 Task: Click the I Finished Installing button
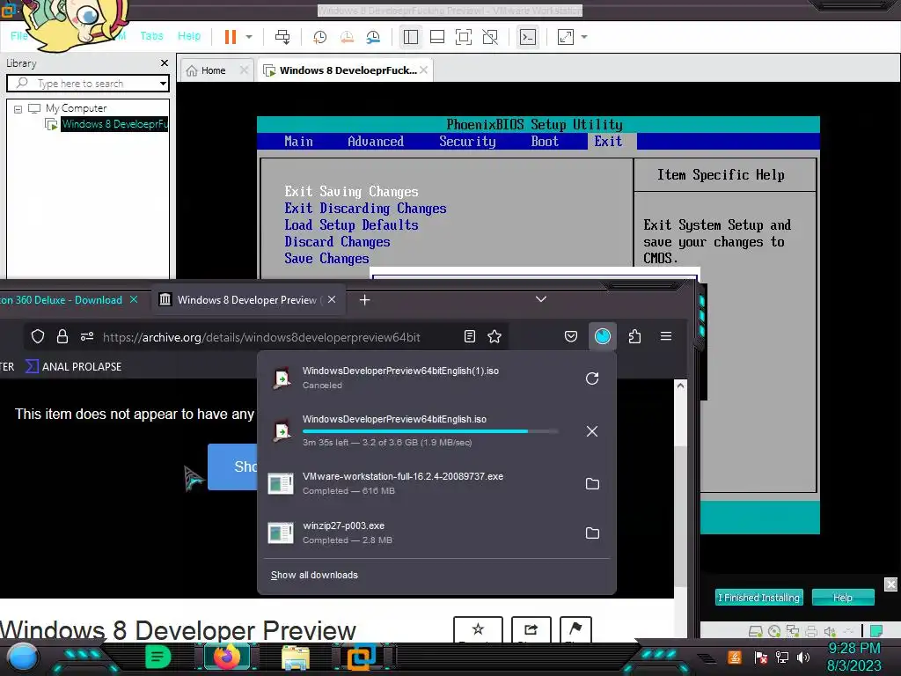coord(758,598)
